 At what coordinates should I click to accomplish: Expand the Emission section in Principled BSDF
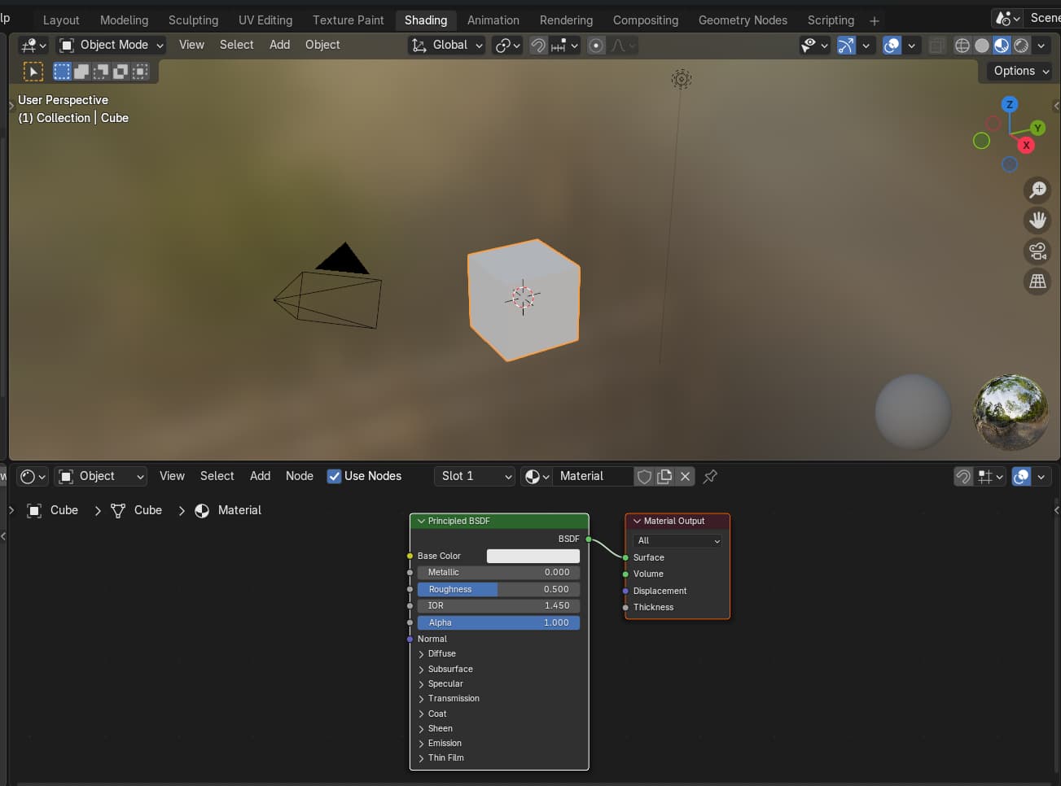[x=444, y=743]
